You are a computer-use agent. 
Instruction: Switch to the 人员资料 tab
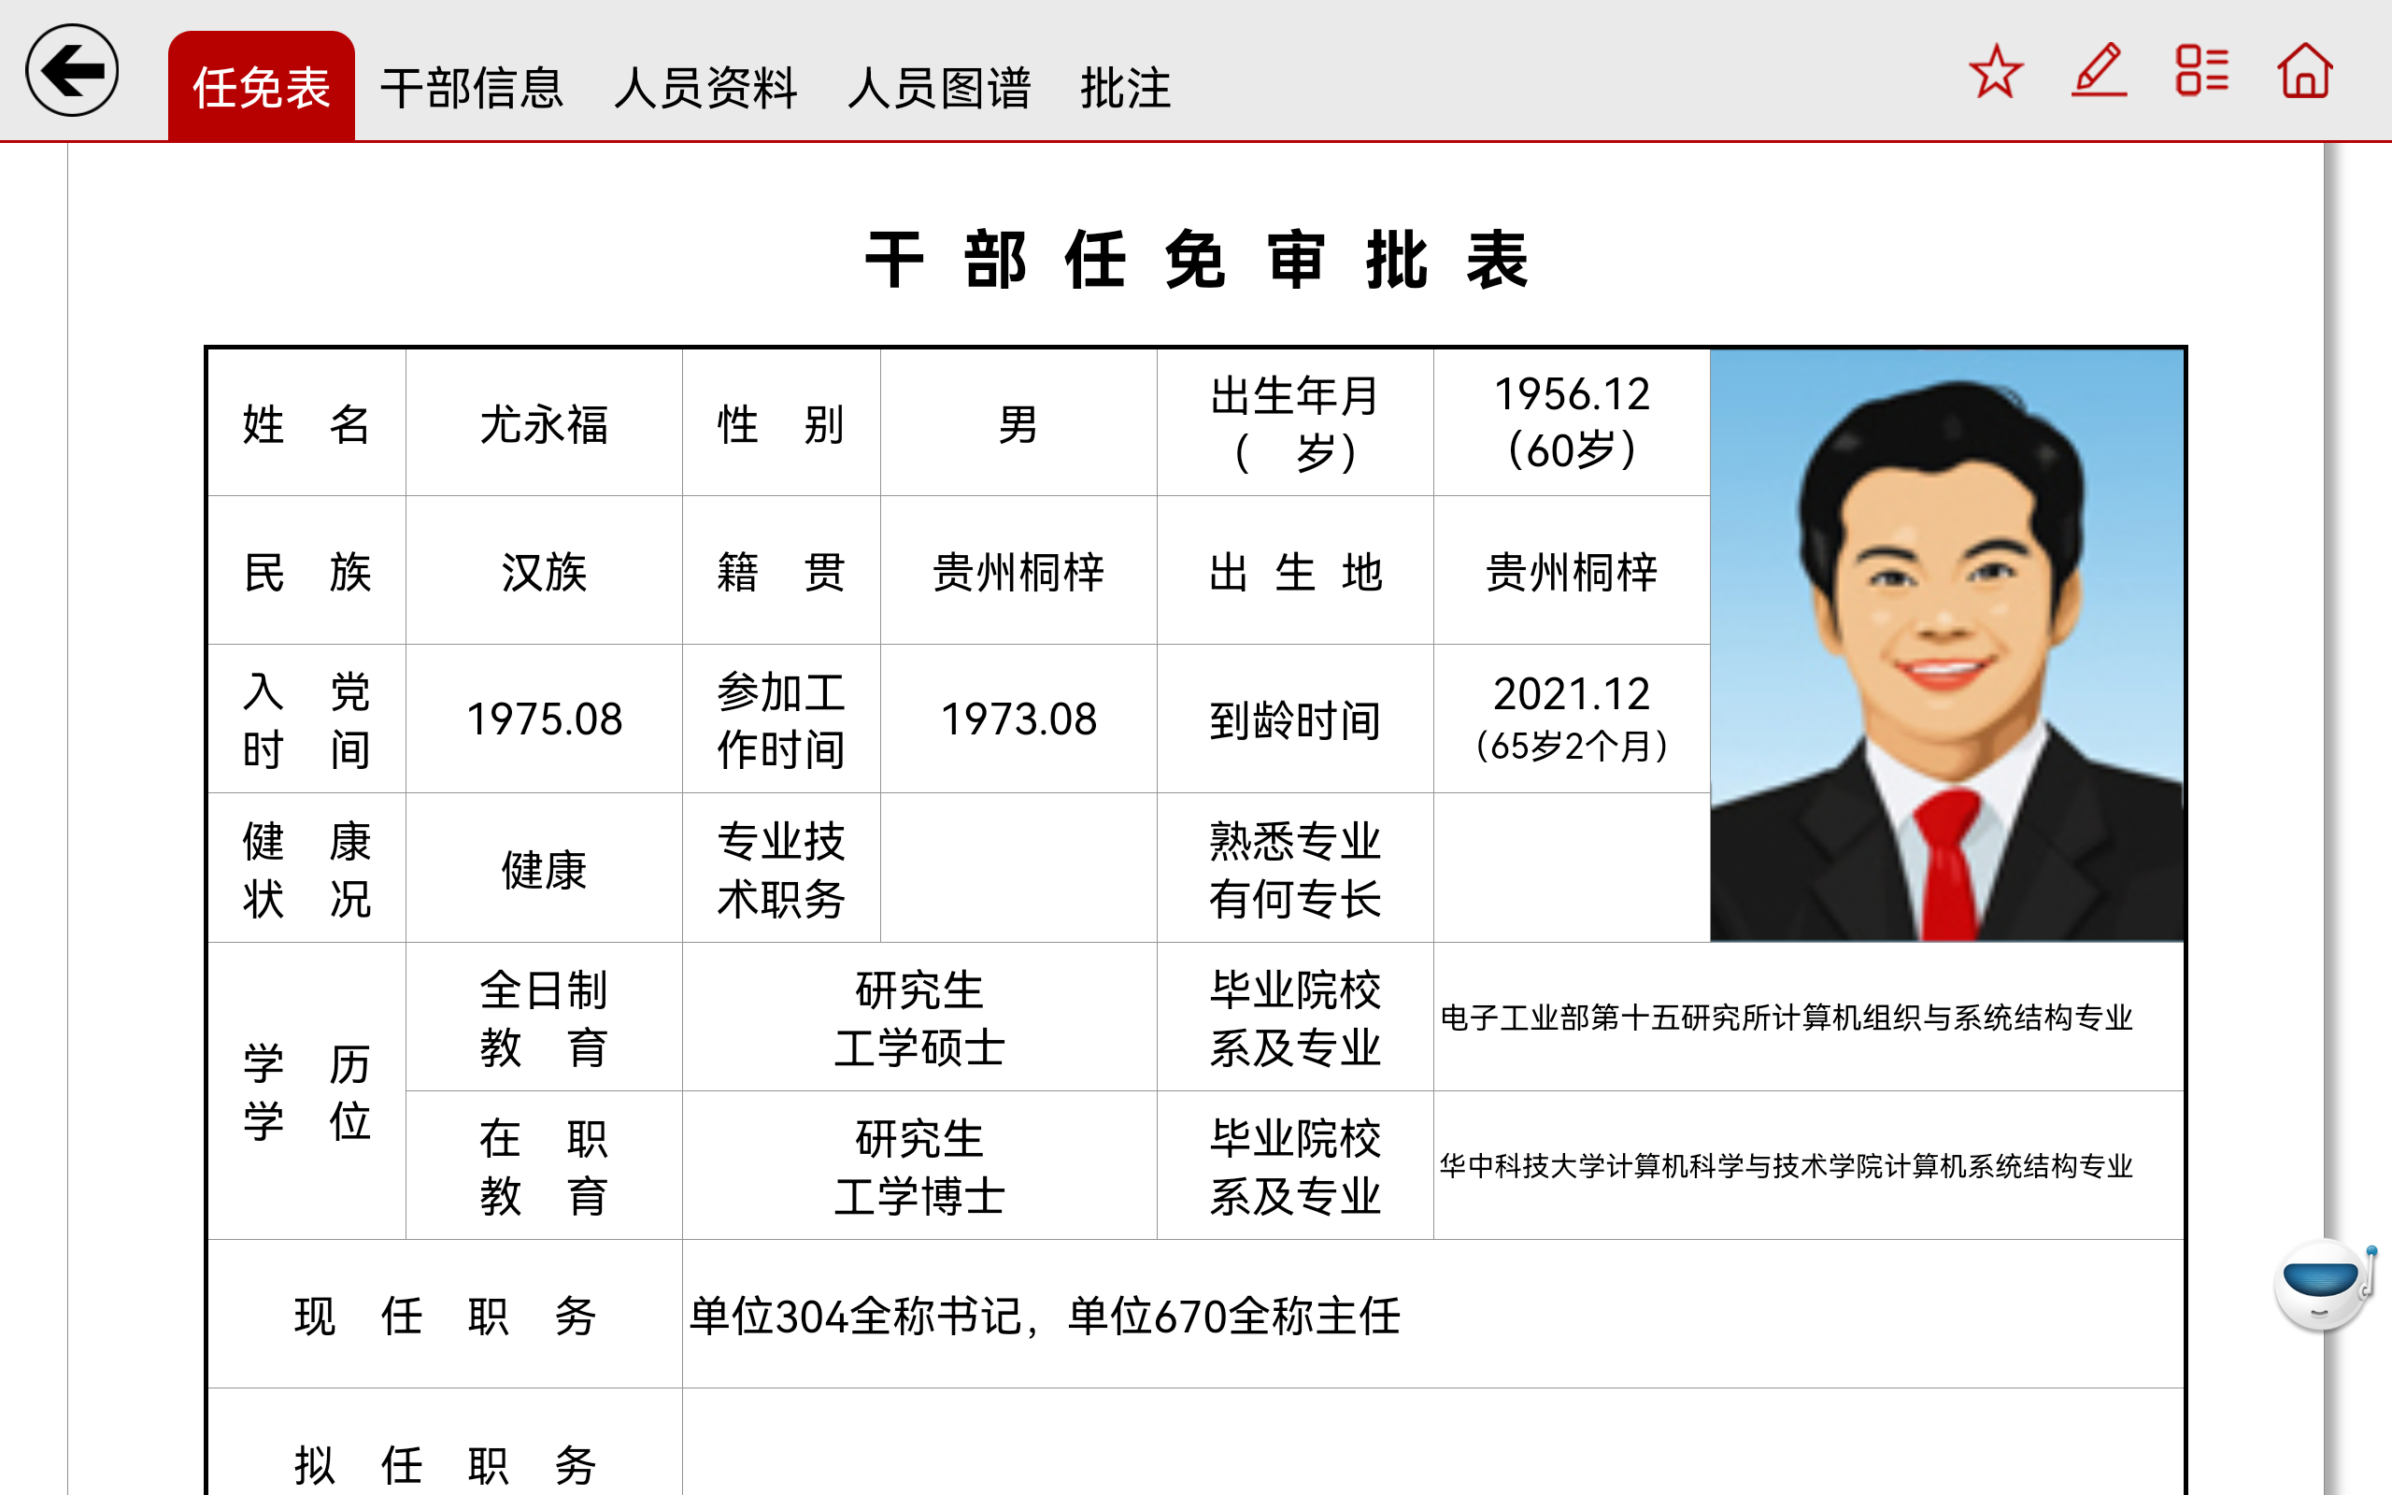tap(705, 87)
